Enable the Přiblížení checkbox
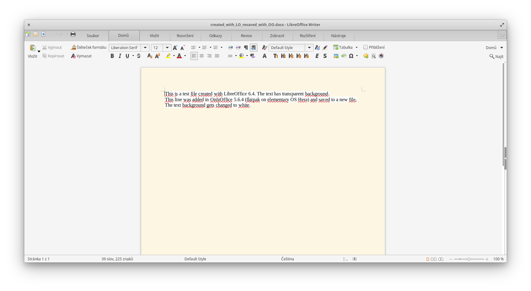Image resolution: width=531 pixels, height=291 pixels. pos(366,47)
